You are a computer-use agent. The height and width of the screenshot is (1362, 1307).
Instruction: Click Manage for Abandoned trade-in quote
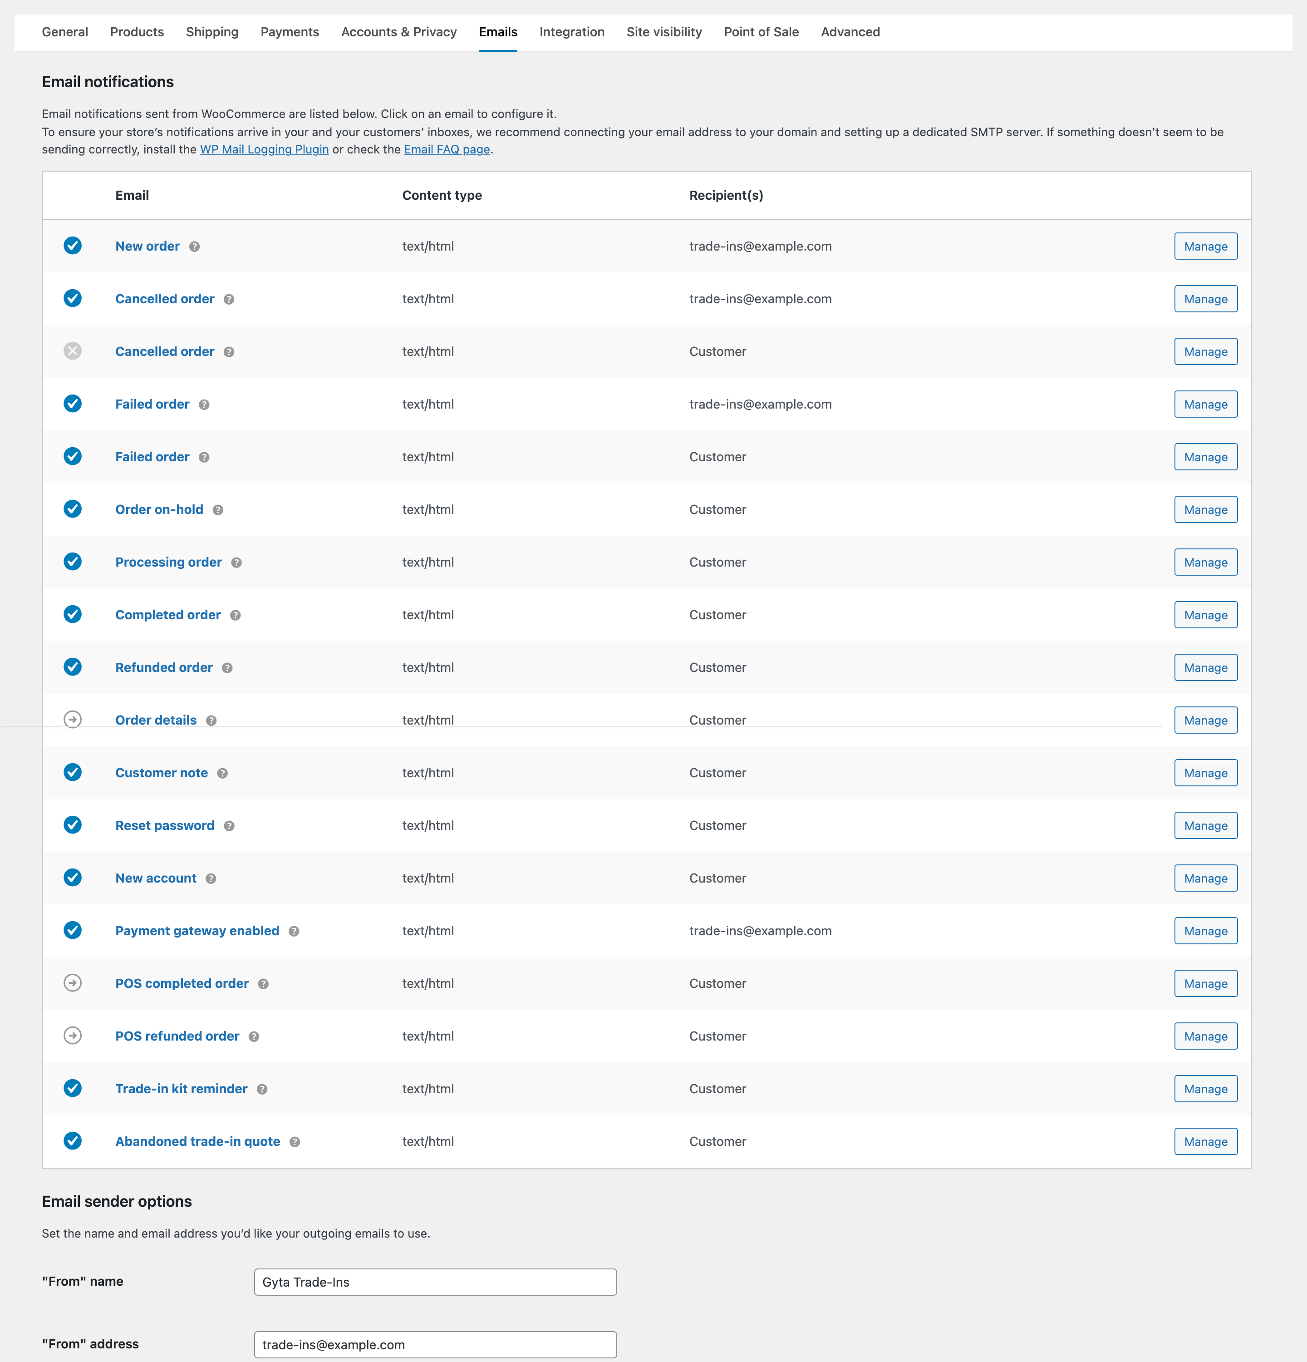click(x=1206, y=1142)
